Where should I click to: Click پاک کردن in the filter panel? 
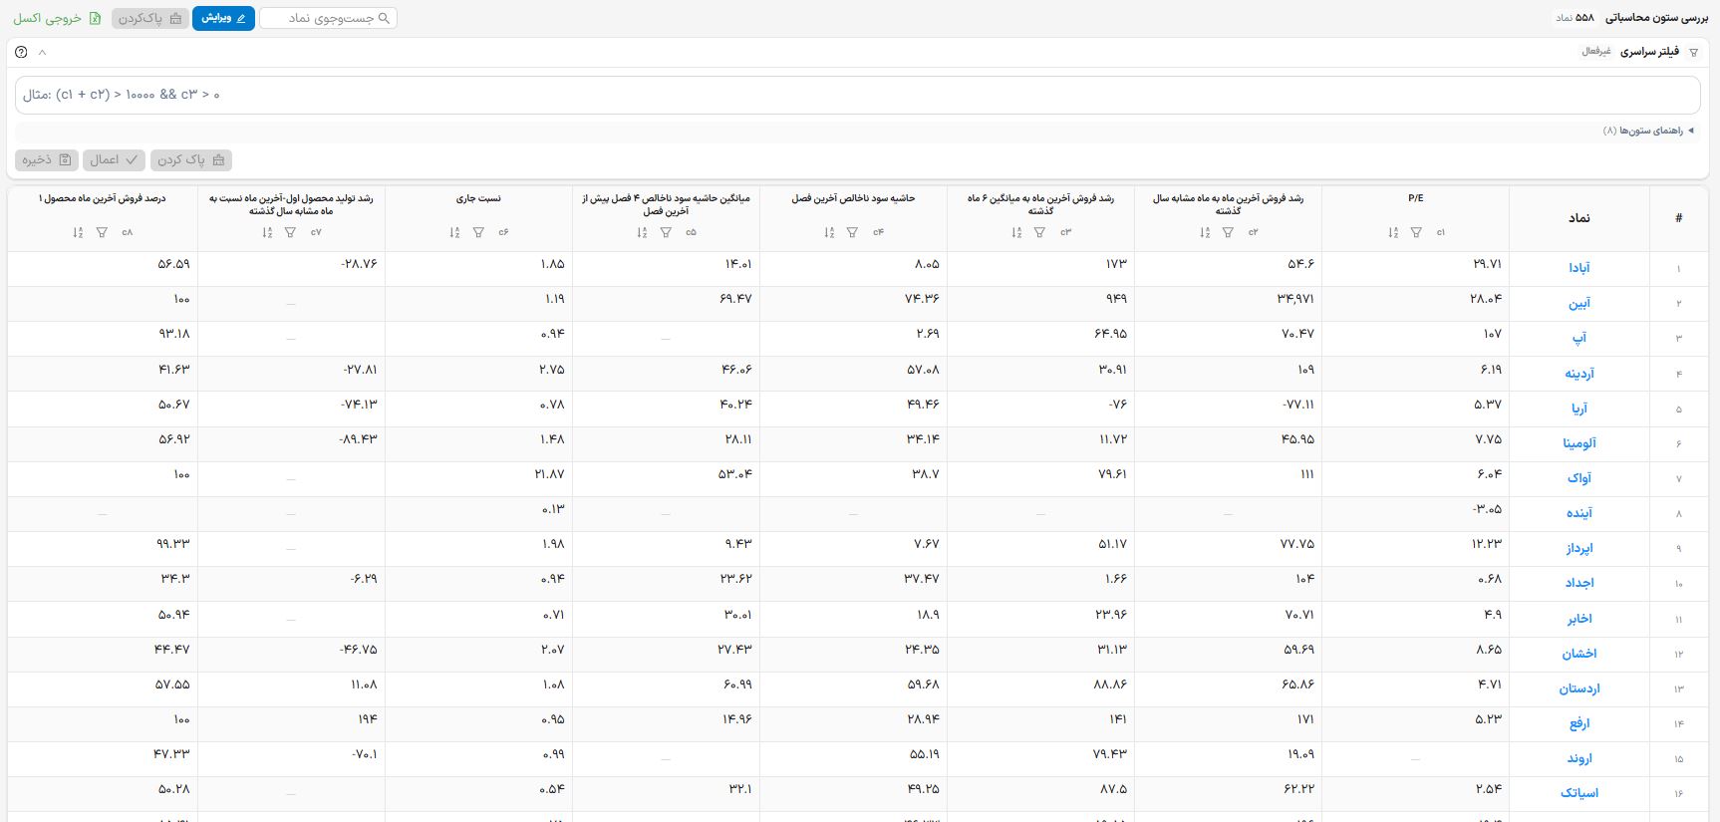tap(191, 159)
